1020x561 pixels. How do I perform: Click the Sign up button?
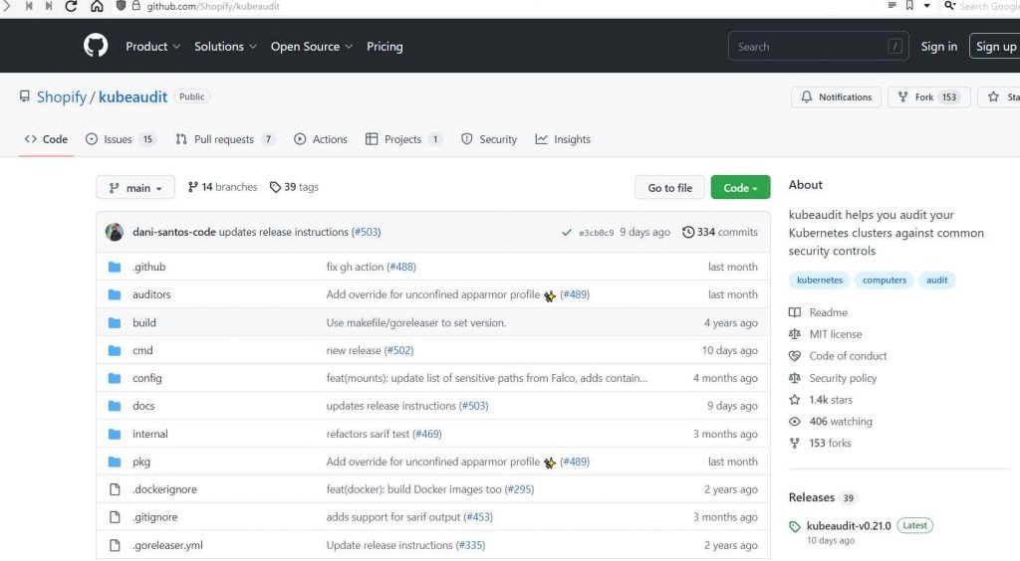click(x=995, y=46)
